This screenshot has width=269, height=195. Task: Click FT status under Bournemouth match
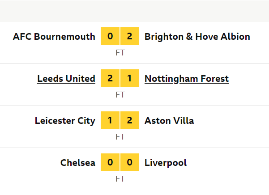click(120, 53)
